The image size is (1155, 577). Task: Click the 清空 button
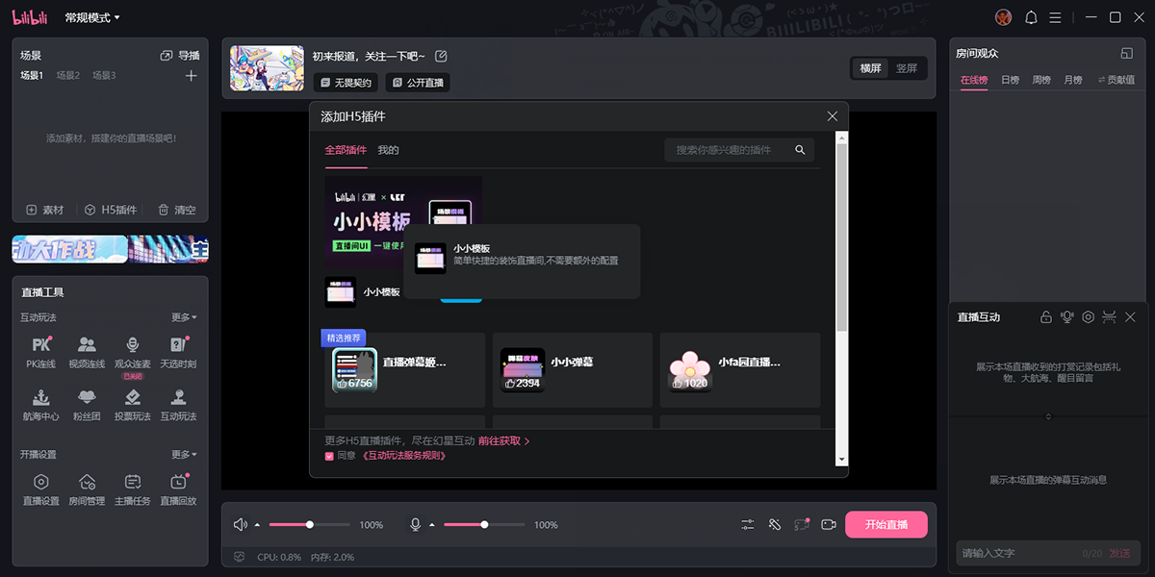point(177,210)
